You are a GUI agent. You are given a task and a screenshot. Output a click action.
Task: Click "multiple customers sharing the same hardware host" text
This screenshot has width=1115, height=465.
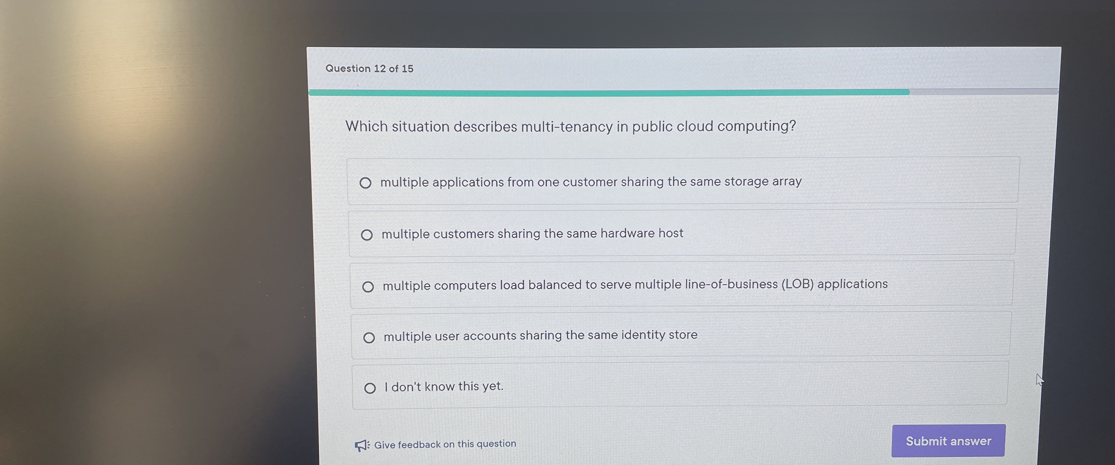tap(532, 234)
